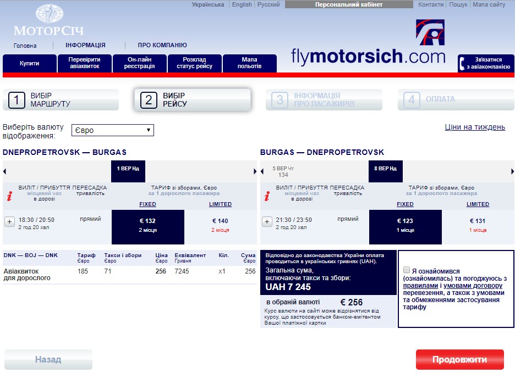This screenshot has width=515, height=373.
Task: Click Авіаквиток для дорослого row label
Action: coord(27,275)
